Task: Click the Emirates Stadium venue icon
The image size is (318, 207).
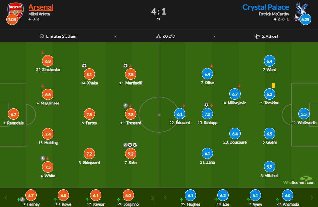Action: click(41, 36)
